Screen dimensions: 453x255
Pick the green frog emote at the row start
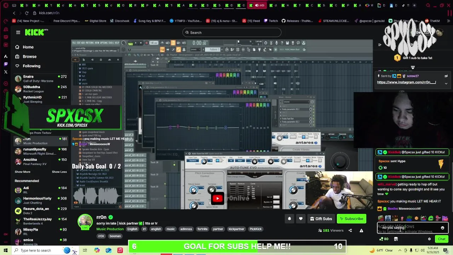(380, 218)
